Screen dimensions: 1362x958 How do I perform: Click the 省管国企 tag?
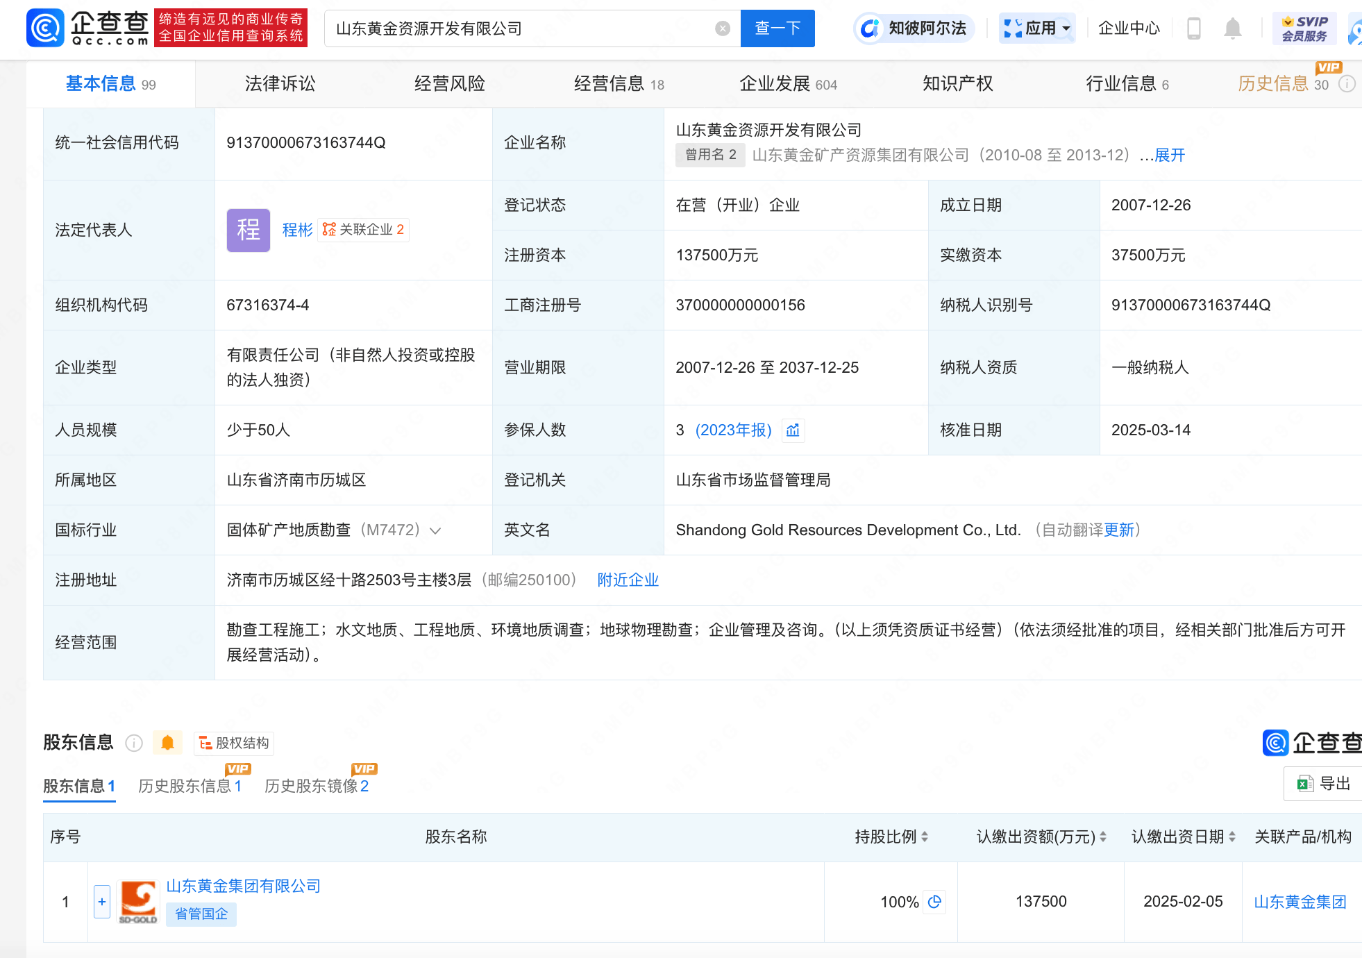pos(201,914)
